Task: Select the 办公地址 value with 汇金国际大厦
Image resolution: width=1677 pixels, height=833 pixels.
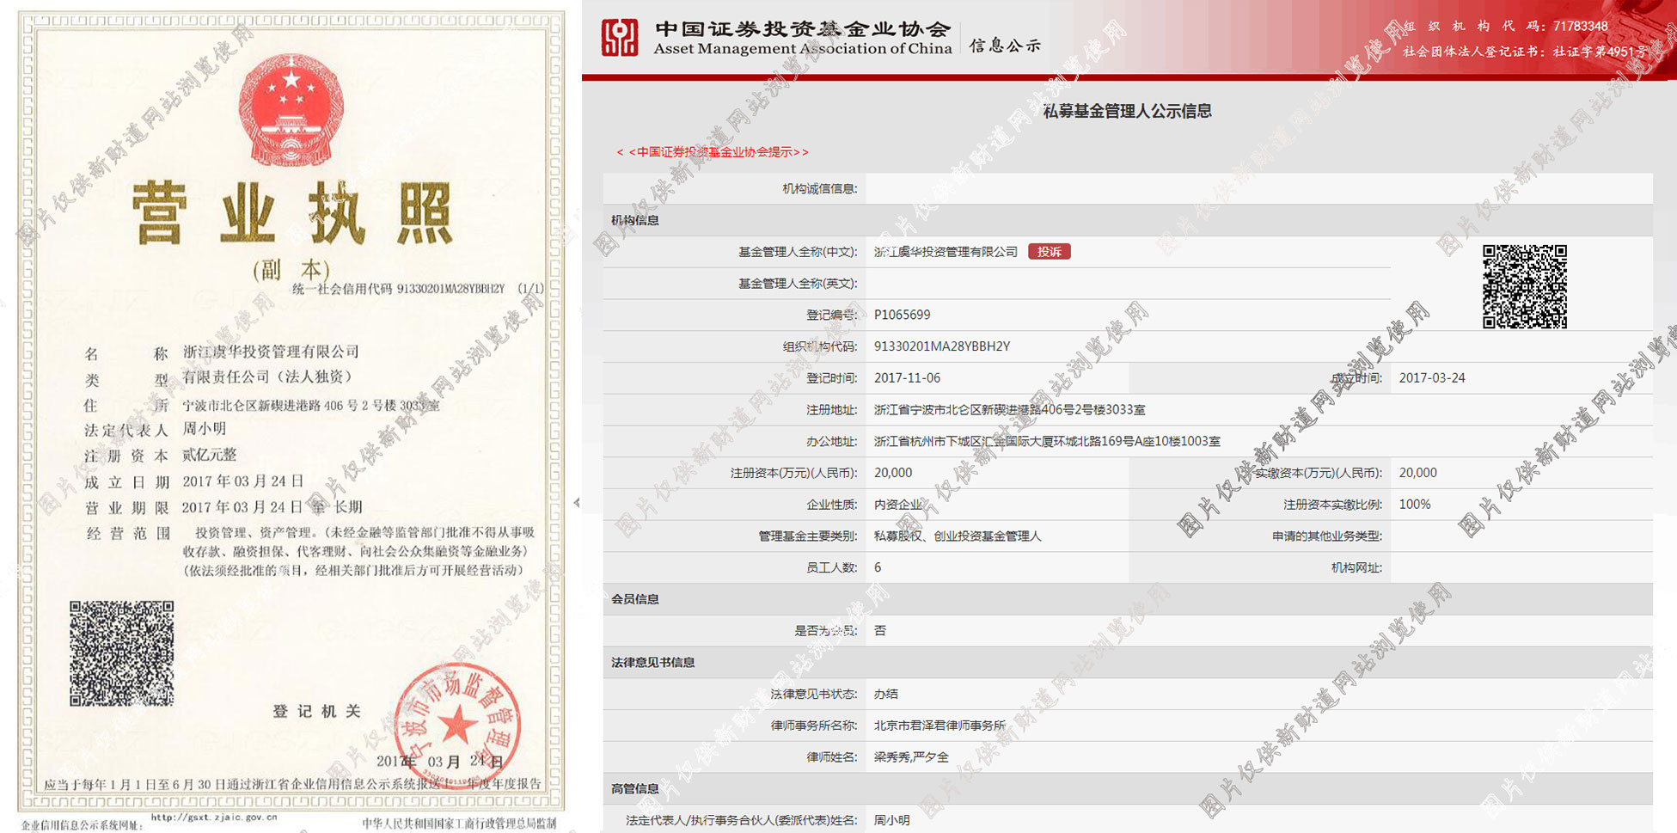Action: [x=1047, y=441]
